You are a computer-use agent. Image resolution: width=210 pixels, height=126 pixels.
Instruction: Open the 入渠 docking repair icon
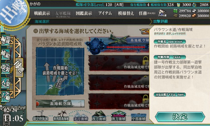pyautogui.click(x=6, y=83)
